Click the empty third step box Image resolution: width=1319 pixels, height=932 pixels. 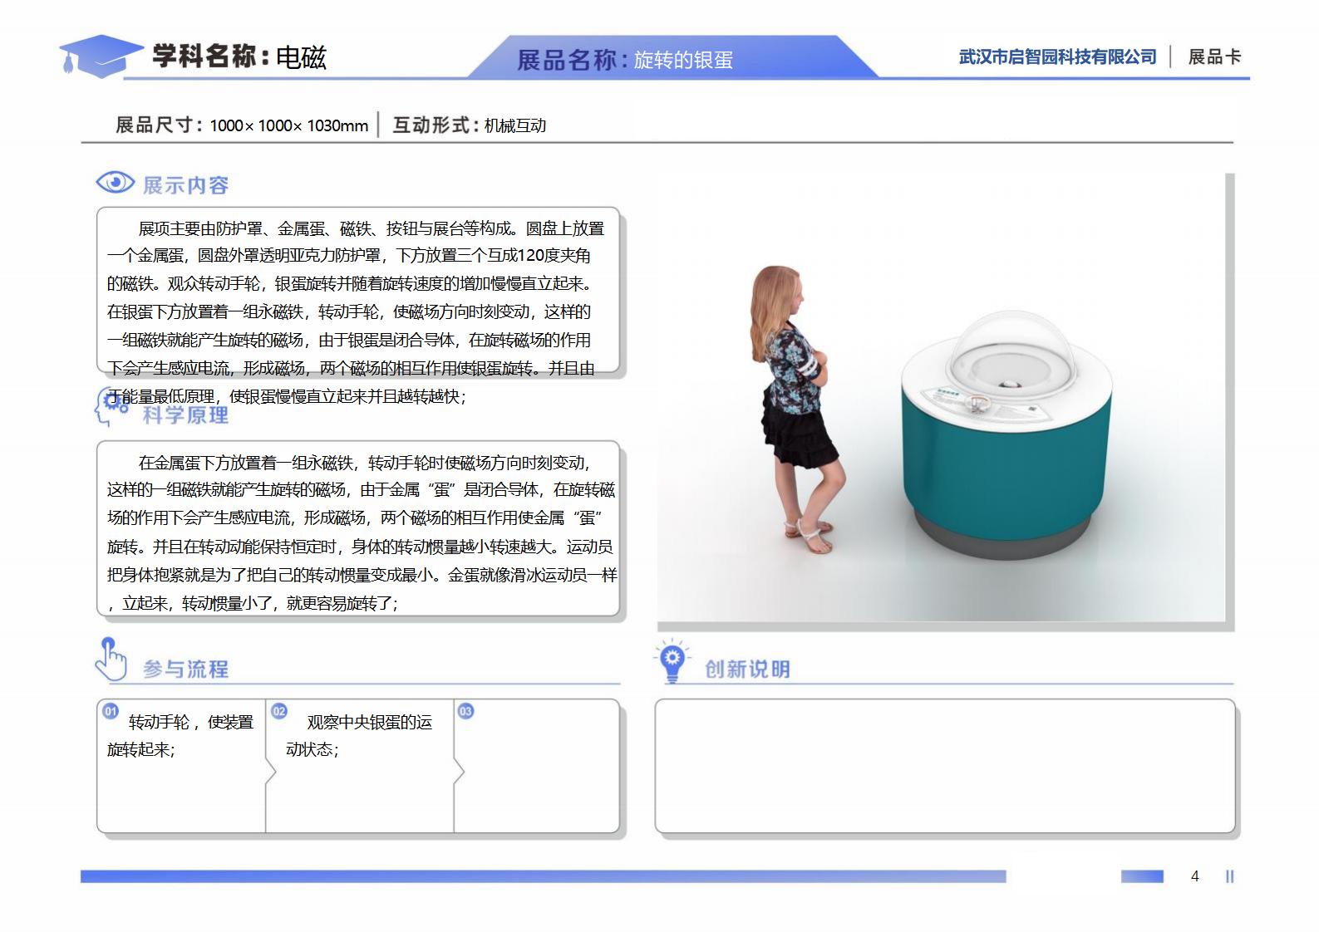537,766
